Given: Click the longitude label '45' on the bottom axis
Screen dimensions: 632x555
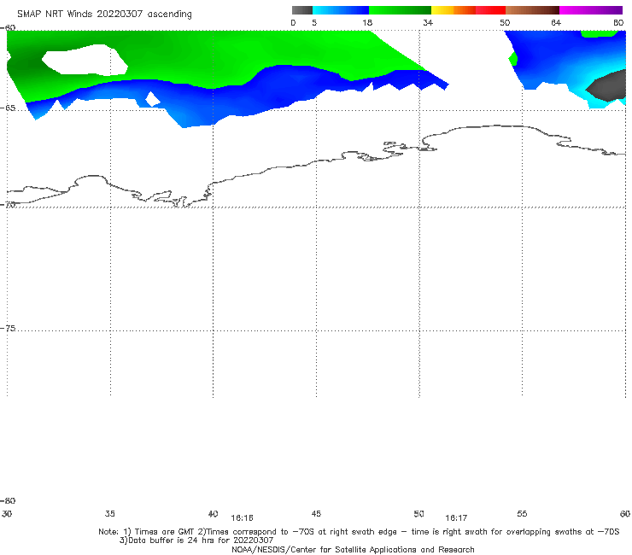Looking at the screenshot, I should pyautogui.click(x=316, y=514).
